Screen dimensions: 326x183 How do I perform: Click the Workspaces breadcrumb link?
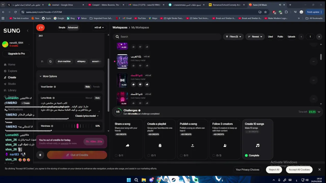click(x=120, y=27)
